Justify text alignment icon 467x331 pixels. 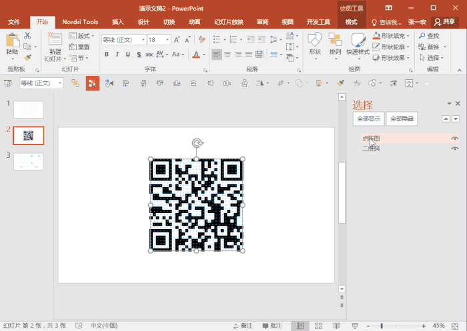248,55
